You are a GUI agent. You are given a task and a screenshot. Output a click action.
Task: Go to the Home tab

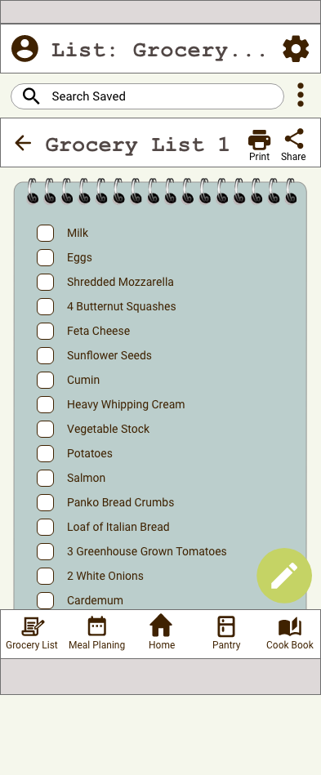tap(161, 632)
